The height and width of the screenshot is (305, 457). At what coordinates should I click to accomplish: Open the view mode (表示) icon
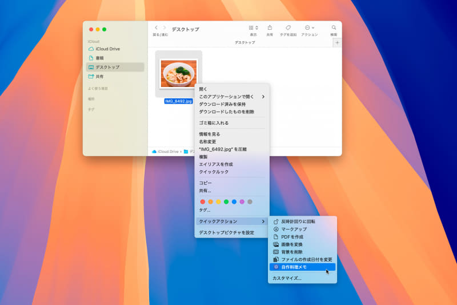click(253, 27)
